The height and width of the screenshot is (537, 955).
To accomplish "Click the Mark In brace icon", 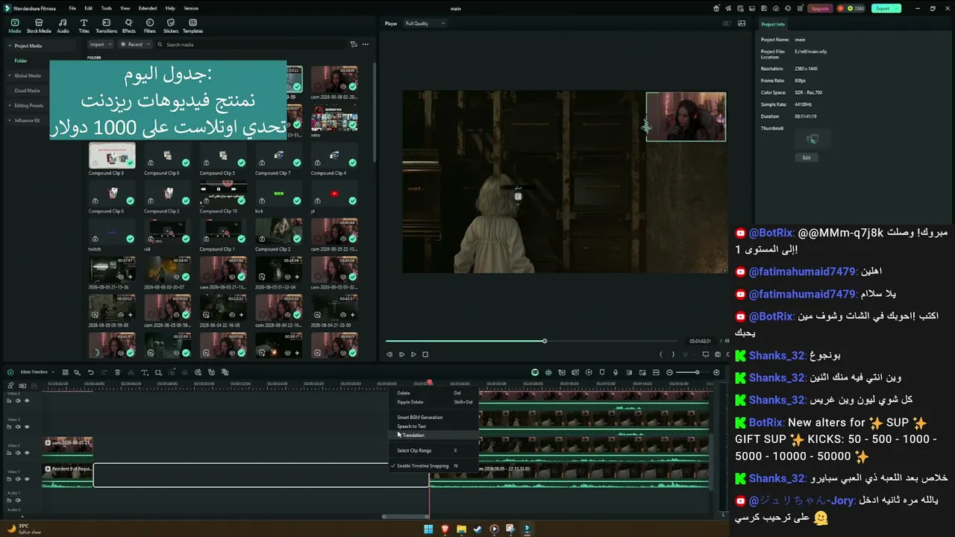I will pyautogui.click(x=661, y=354).
